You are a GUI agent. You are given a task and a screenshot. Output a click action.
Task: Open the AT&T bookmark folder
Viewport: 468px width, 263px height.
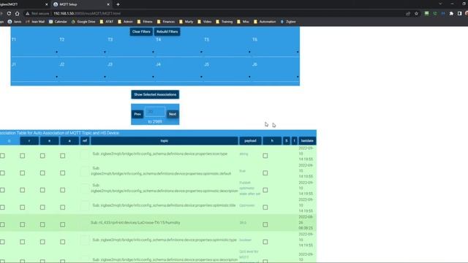(x=107, y=21)
